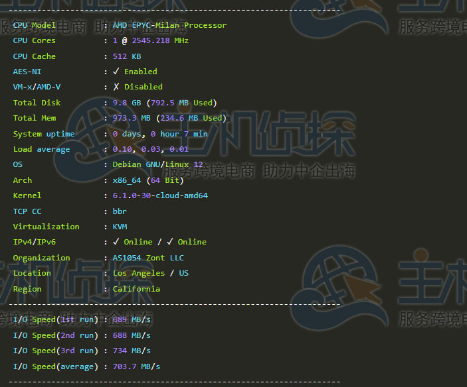This screenshot has width=467, height=387.
Task: Click the 'AES-NI' label
Action: [27, 72]
